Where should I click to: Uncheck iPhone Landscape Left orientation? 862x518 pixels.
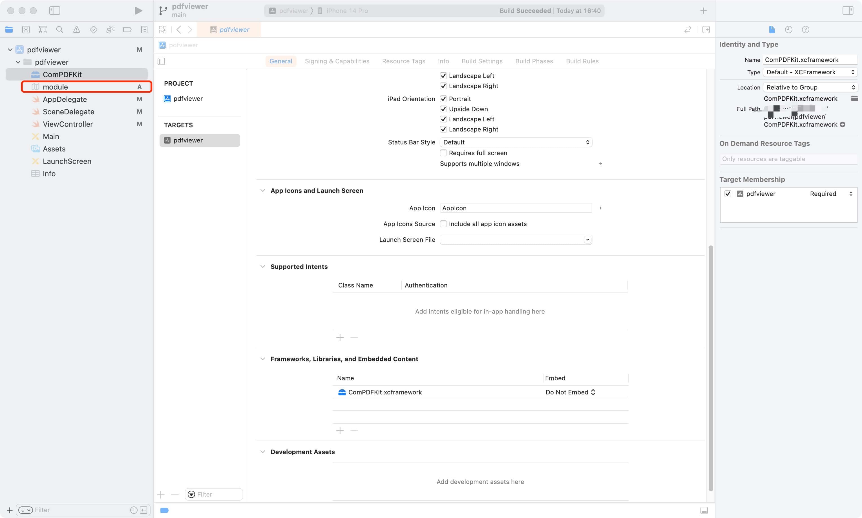coord(443,76)
